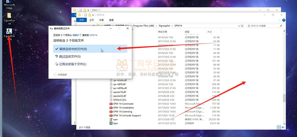The width and height of the screenshot is (297, 137).
Task: Click PDF icon of SPW 14 Licensing
Action: pos(111,112)
